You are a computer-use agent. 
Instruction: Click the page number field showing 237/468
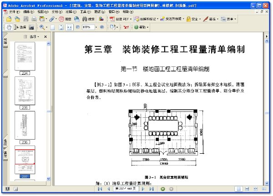[x=126, y=189]
